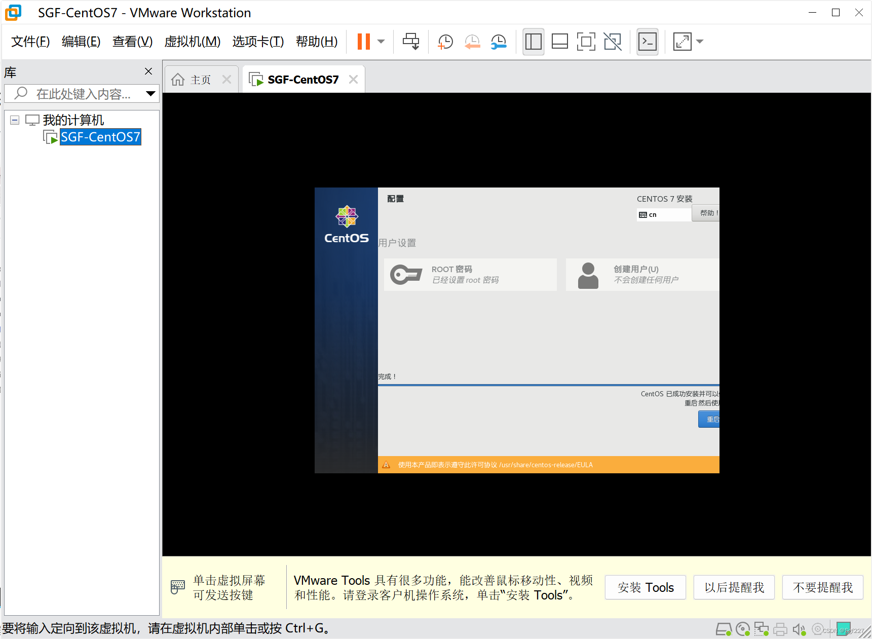The height and width of the screenshot is (639, 872).
Task: Open the 虚拟机(M) menu
Action: (x=193, y=42)
